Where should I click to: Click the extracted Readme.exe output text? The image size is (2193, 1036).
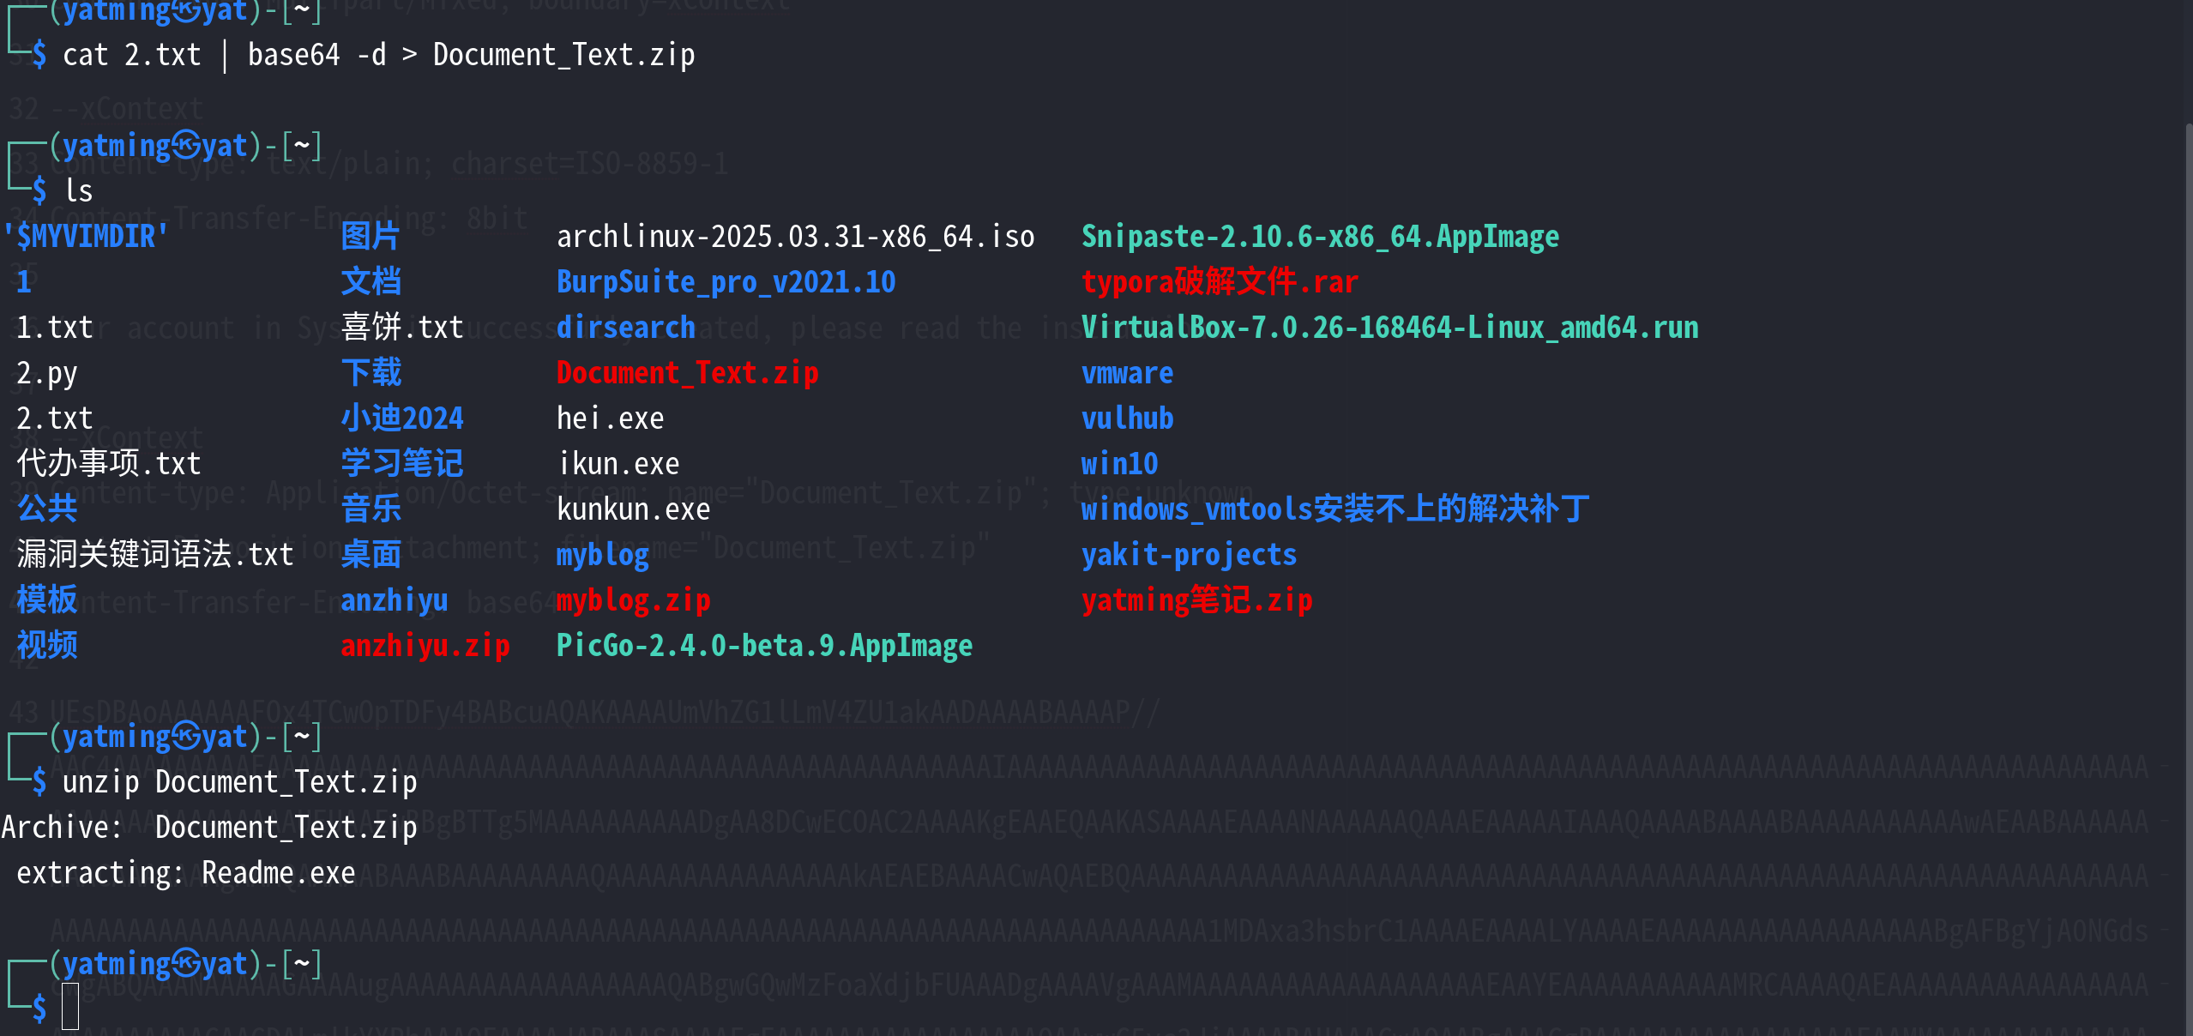point(278,873)
